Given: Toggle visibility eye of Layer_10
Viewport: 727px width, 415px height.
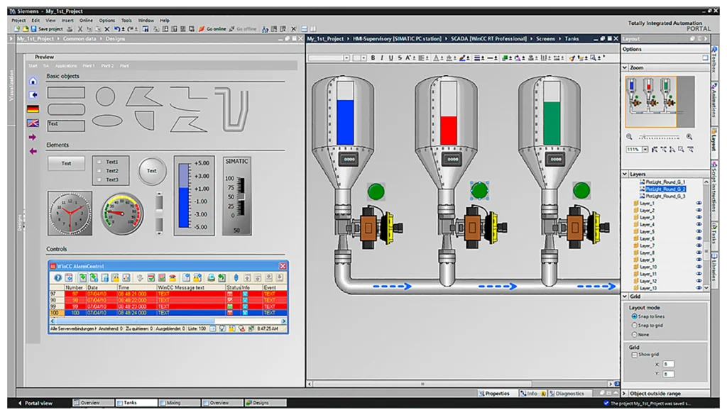Looking at the screenshot, I should point(699,267).
